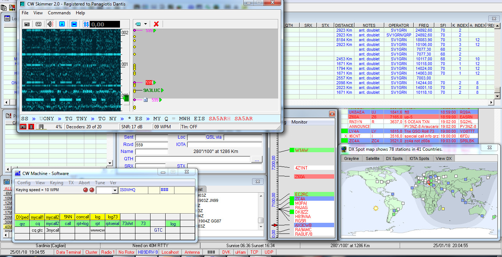Image resolution: width=502 pixels, height=257 pixels.
Task: Click the Radio 1 status bar indicator
Action: click(108, 252)
